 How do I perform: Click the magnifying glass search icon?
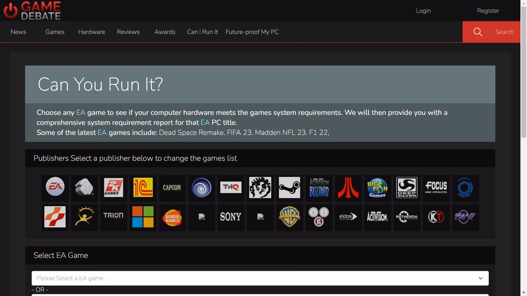pyautogui.click(x=478, y=32)
